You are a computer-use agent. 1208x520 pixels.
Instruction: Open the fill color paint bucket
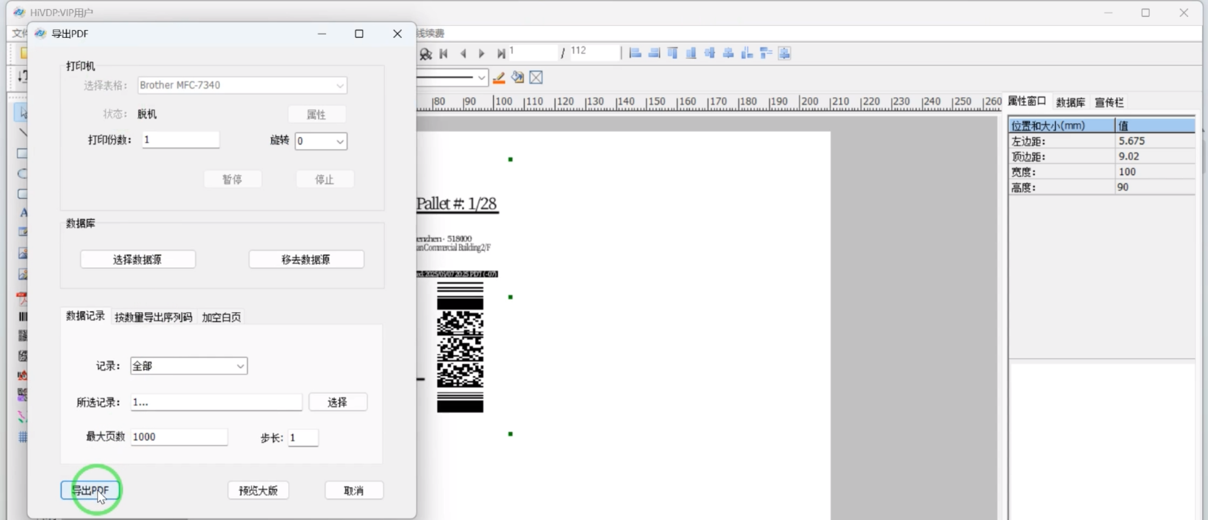[518, 78]
